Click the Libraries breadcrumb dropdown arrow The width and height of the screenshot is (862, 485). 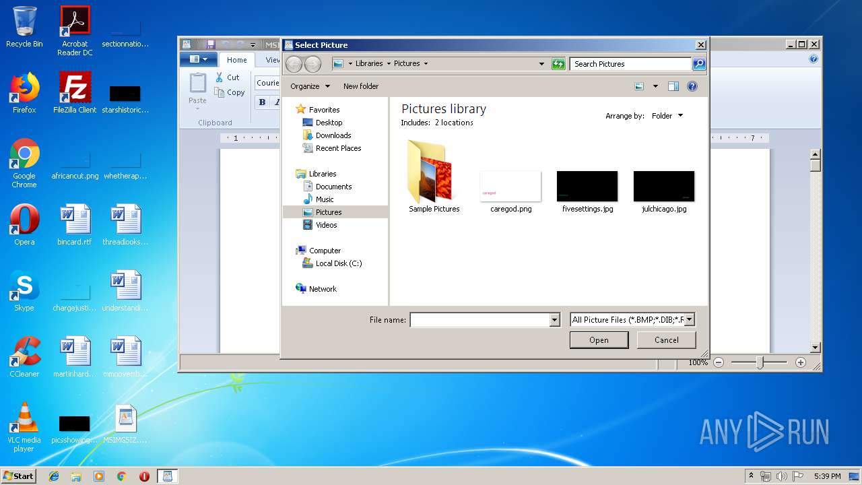coord(388,64)
